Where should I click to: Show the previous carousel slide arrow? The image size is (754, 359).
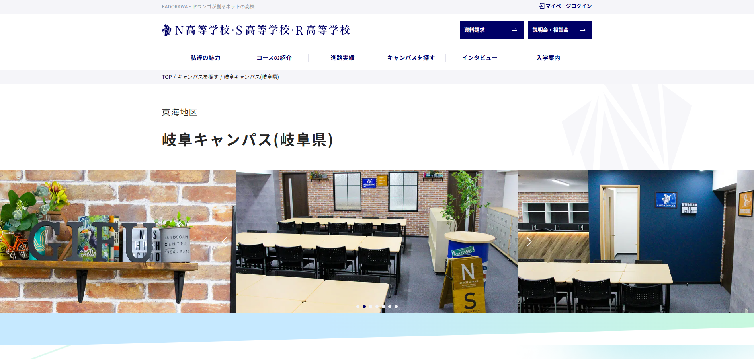click(225, 241)
